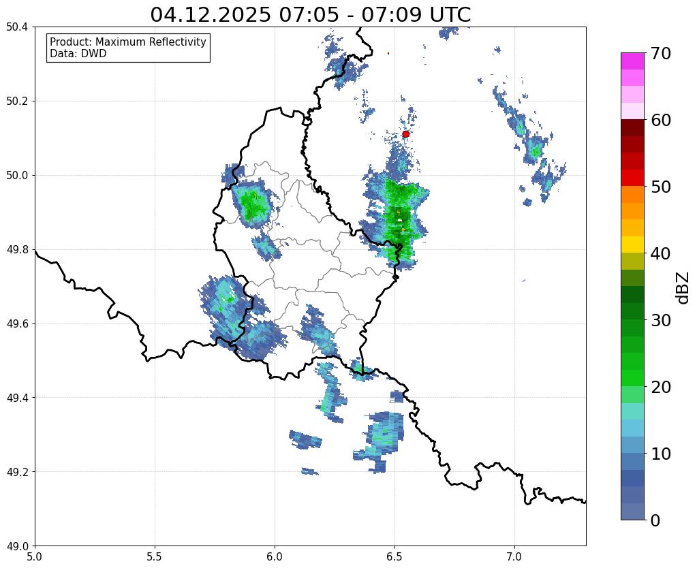Click the plot title date and time
Viewport: 697px width, 568px height.
click(x=310, y=14)
